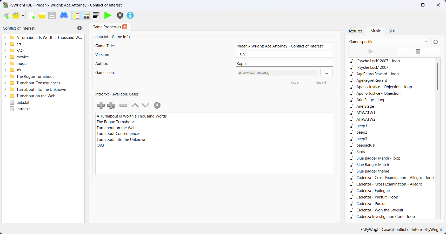Click the Save floppy disk toolbar icon
Viewport: 446px width, 234px height.
(52, 16)
